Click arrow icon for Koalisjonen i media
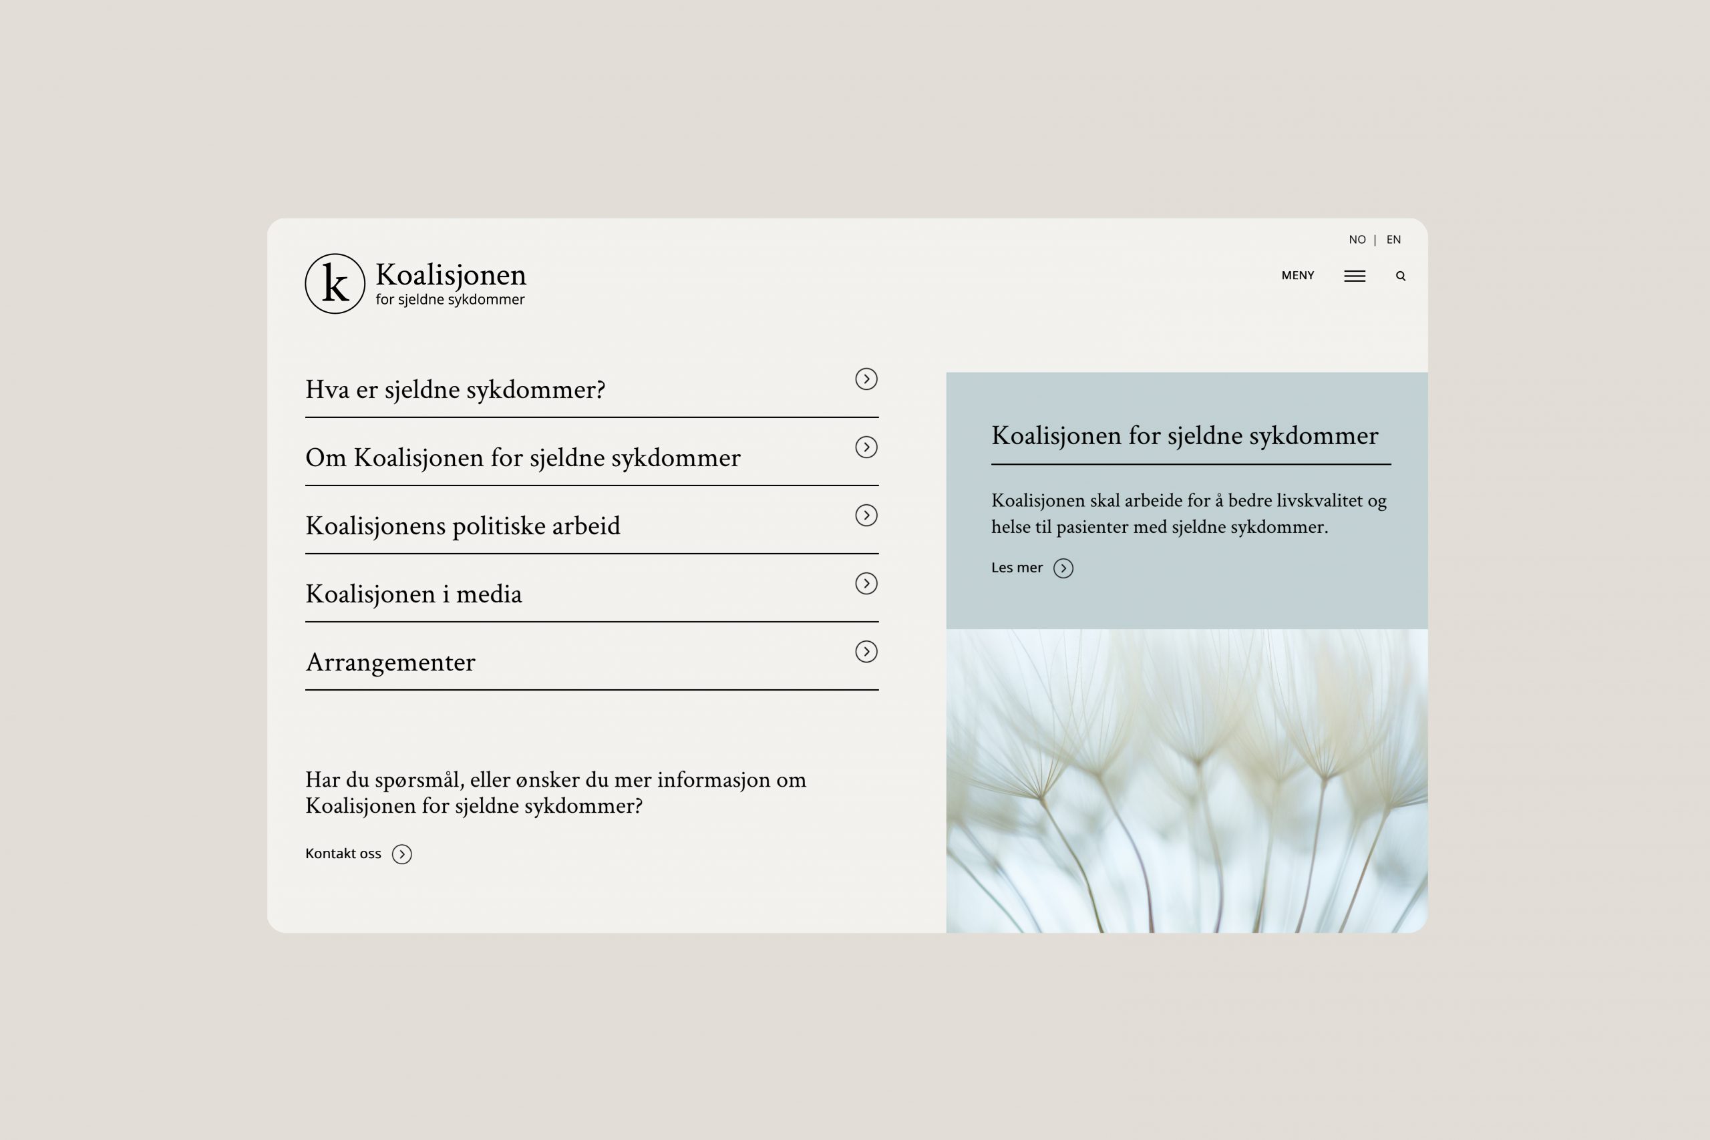The height and width of the screenshot is (1140, 1710). click(x=866, y=583)
